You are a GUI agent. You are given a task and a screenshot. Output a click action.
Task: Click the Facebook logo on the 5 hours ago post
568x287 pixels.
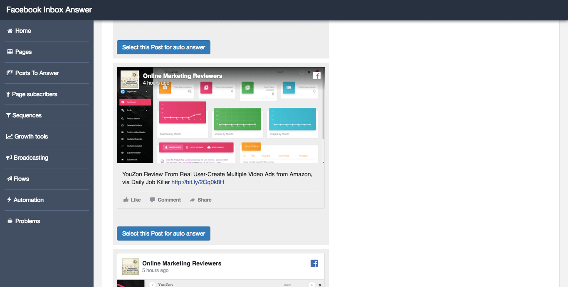pyautogui.click(x=314, y=263)
